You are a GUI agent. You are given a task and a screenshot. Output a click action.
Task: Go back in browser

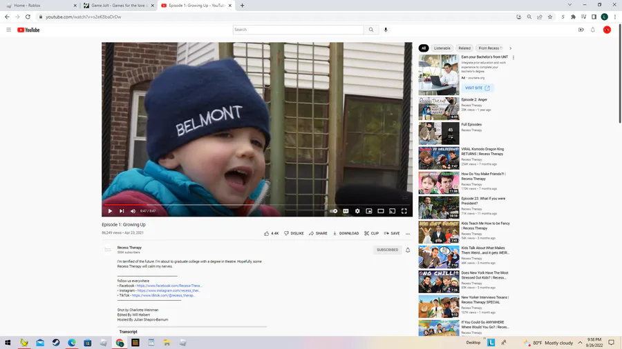point(7,17)
